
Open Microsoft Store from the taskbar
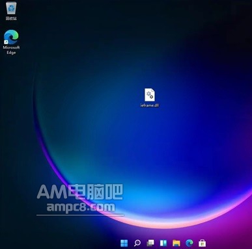[202, 243]
